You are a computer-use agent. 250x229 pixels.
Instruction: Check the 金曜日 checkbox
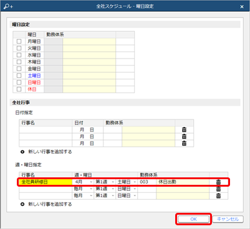pos(19,68)
